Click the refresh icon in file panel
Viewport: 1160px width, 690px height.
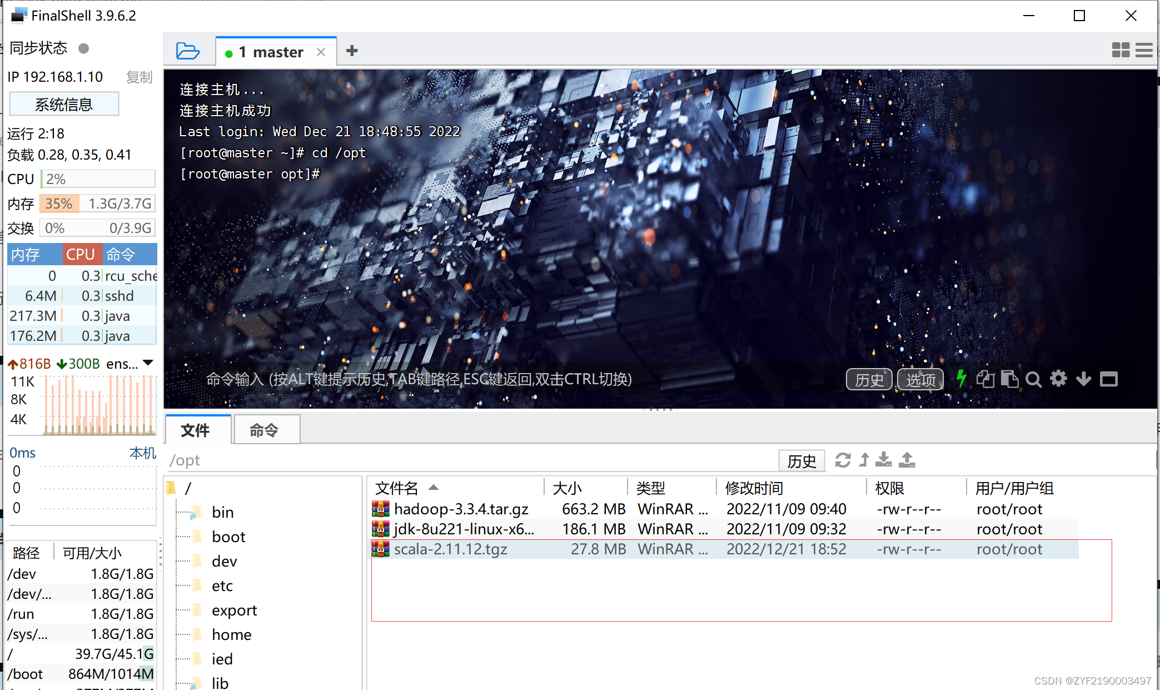[843, 460]
